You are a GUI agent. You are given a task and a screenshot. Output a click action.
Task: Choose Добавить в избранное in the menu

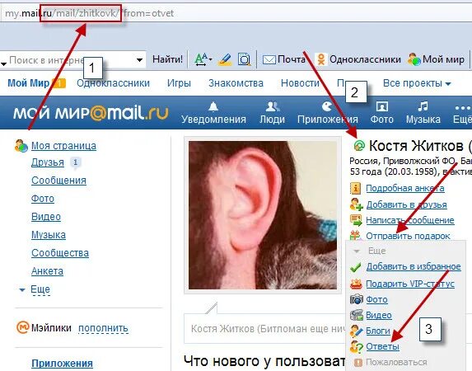click(414, 266)
